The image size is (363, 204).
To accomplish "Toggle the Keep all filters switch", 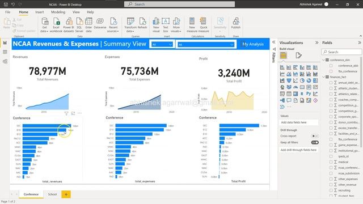I will (315, 142).
